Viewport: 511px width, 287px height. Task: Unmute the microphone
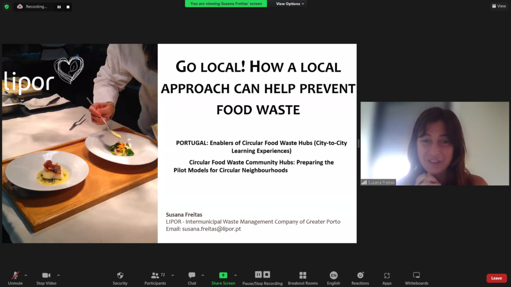(x=15, y=276)
